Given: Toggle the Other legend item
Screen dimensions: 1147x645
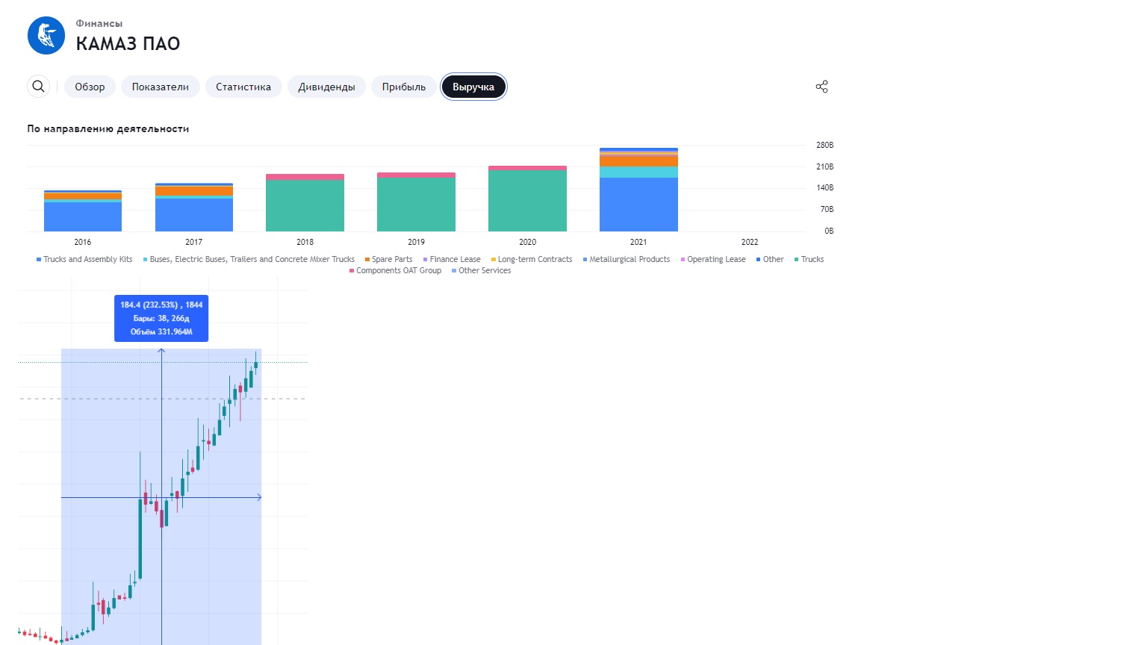Looking at the screenshot, I should pyautogui.click(x=770, y=259).
